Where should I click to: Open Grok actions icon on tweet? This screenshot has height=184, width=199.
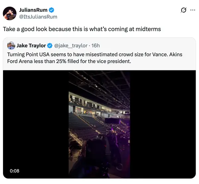(x=183, y=10)
